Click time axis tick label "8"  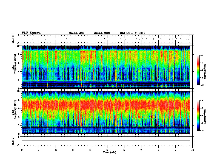[158, 150]
